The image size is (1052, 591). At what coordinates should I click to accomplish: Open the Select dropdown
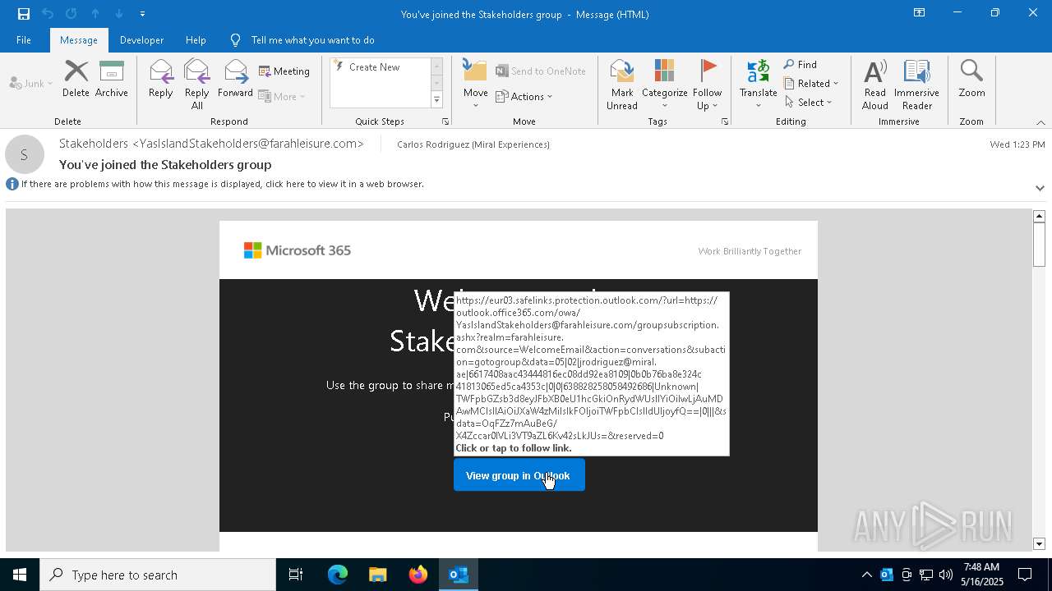tap(809, 103)
